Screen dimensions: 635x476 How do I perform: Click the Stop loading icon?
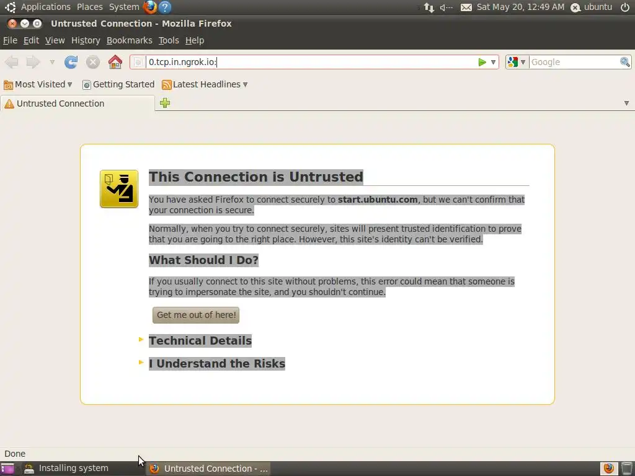tap(93, 62)
